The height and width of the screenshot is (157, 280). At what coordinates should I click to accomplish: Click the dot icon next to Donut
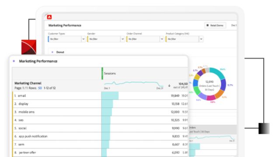(52, 52)
